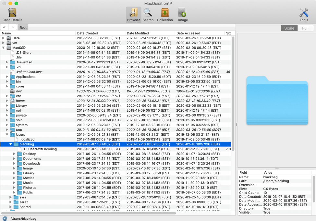The height and width of the screenshot is (221, 316).
Task: Click the refresh icon in status bar
Action: click(x=5, y=218)
